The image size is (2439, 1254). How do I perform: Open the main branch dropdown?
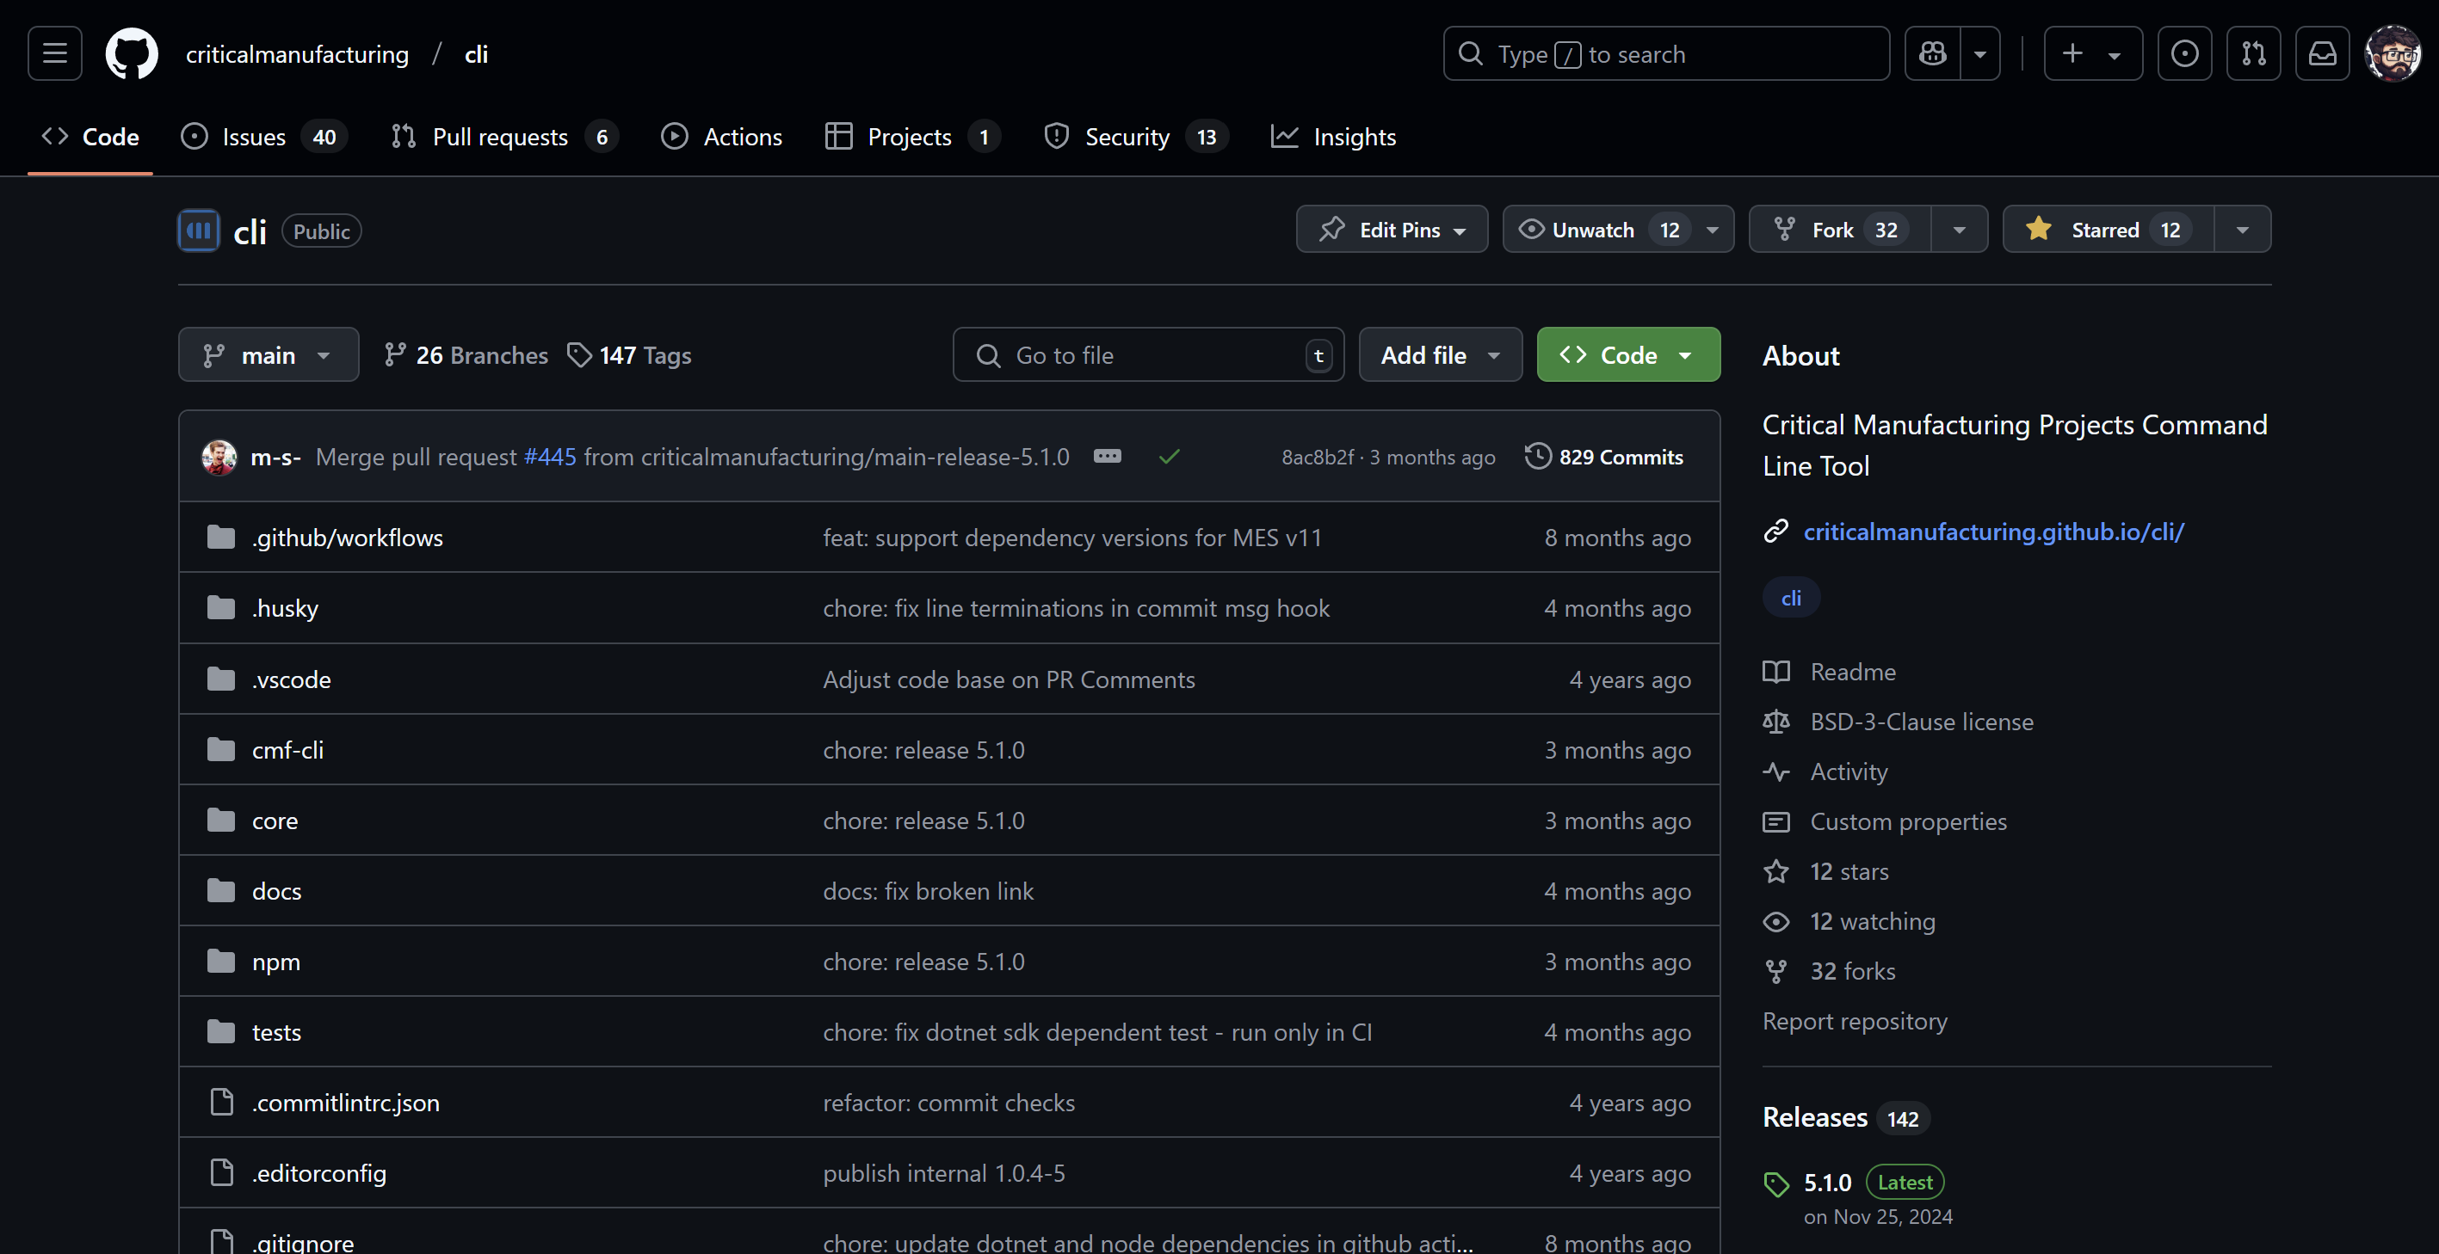click(x=268, y=355)
